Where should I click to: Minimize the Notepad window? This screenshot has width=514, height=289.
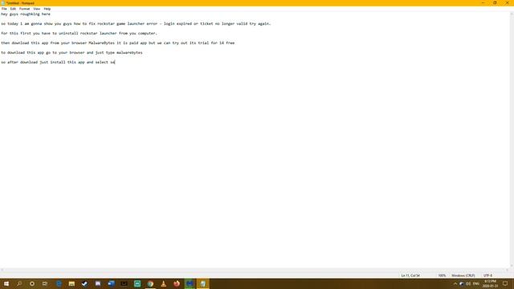point(483,3)
